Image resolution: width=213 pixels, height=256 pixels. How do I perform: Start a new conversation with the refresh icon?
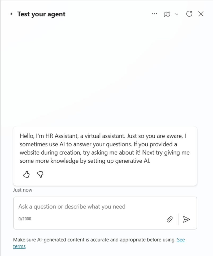click(189, 14)
